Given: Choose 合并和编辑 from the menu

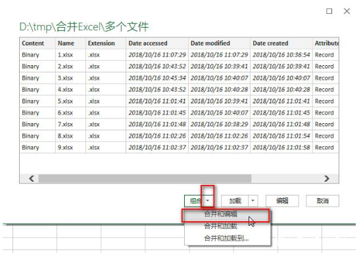Looking at the screenshot, I should pos(226,215).
